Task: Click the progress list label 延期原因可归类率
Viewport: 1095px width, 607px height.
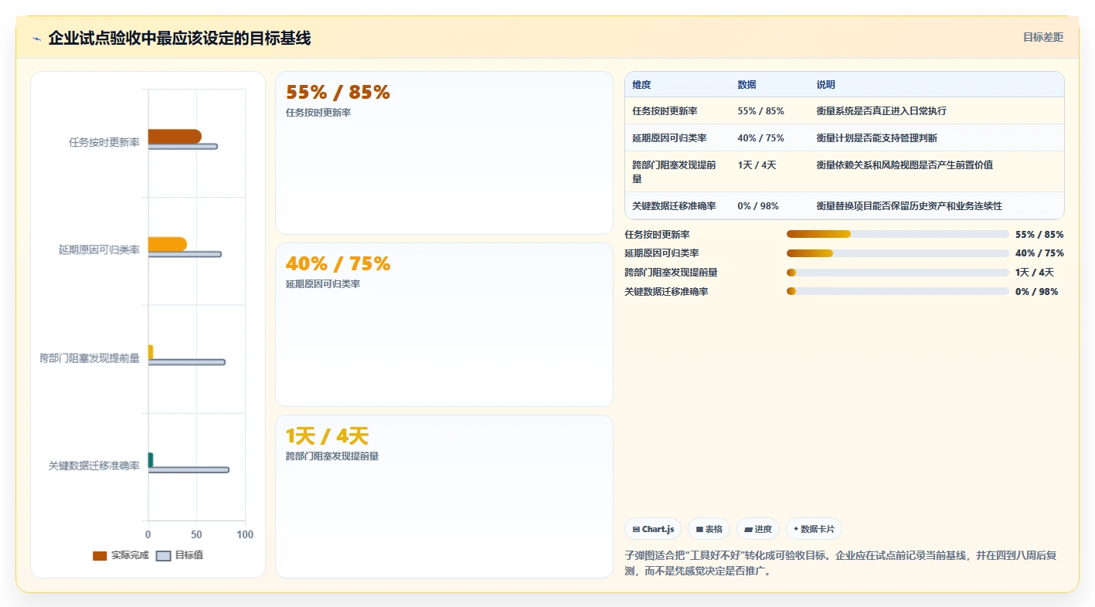Action: point(661,253)
